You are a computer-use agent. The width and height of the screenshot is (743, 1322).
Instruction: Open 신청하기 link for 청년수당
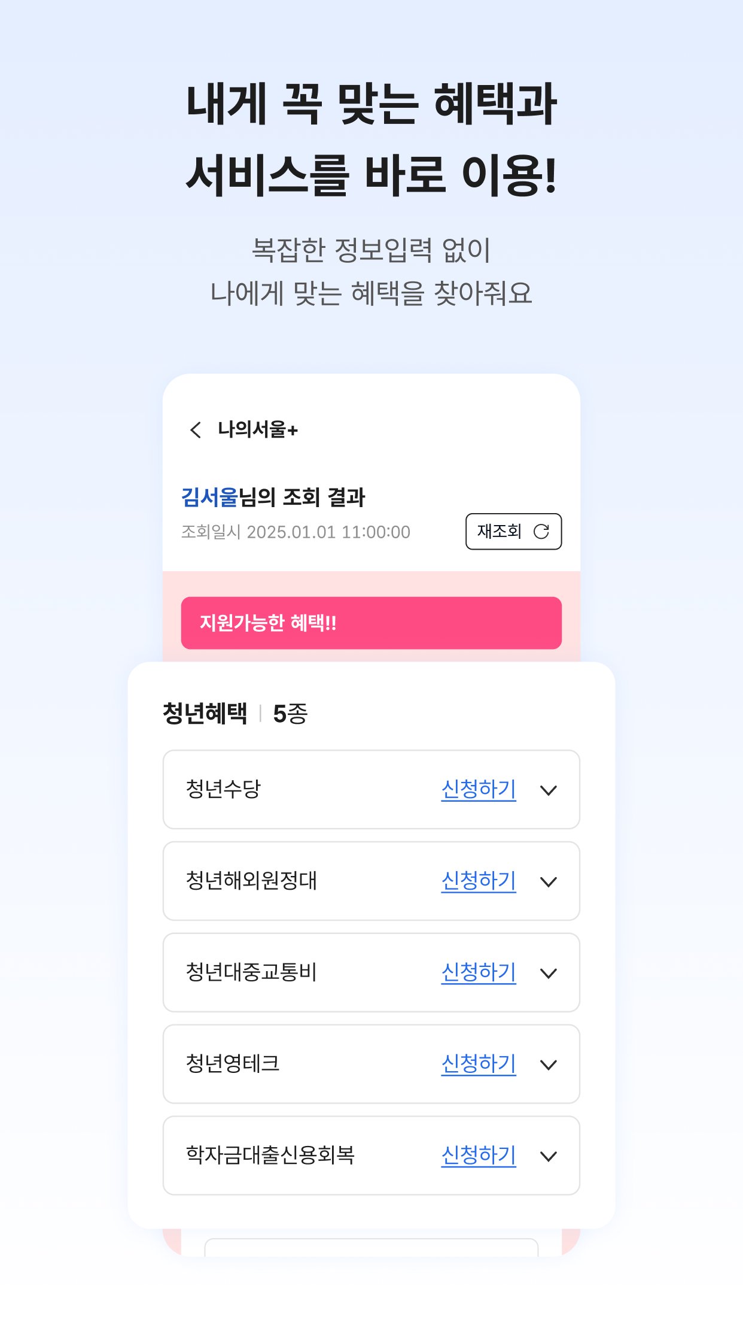[x=478, y=789]
